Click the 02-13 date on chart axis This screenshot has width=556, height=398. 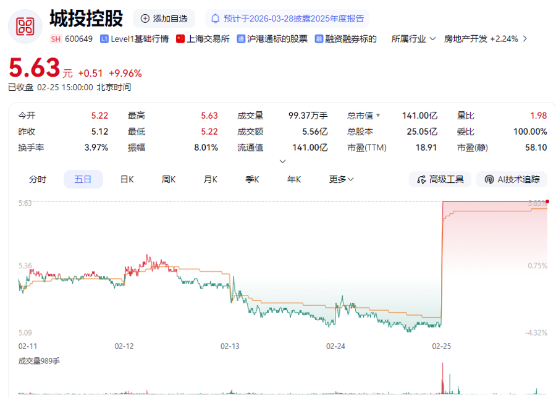[x=230, y=346]
